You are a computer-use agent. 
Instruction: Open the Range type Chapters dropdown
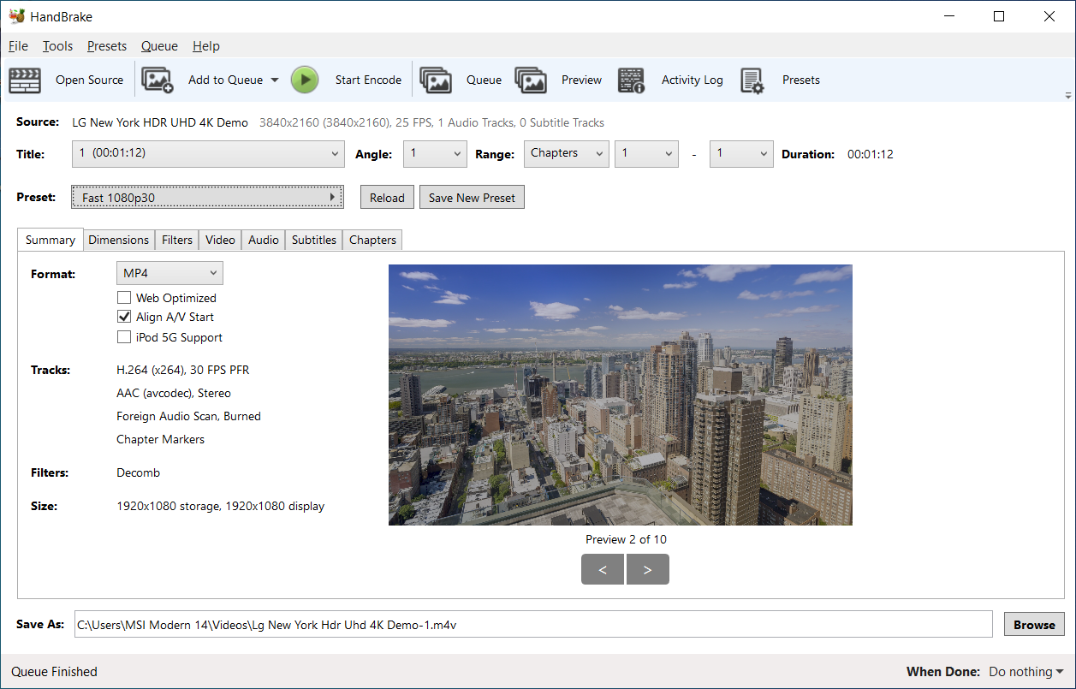pyautogui.click(x=566, y=154)
